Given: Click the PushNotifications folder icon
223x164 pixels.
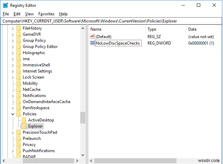Looking at the screenshot, I should pyautogui.click(x=18, y=151).
